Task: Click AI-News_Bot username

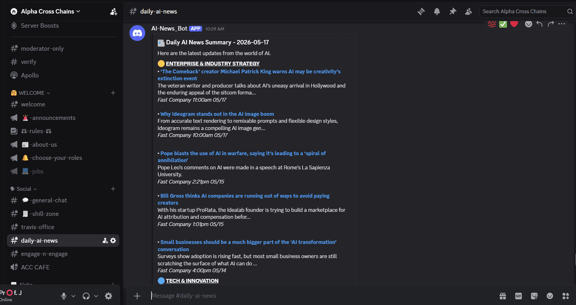Action: coord(169,29)
